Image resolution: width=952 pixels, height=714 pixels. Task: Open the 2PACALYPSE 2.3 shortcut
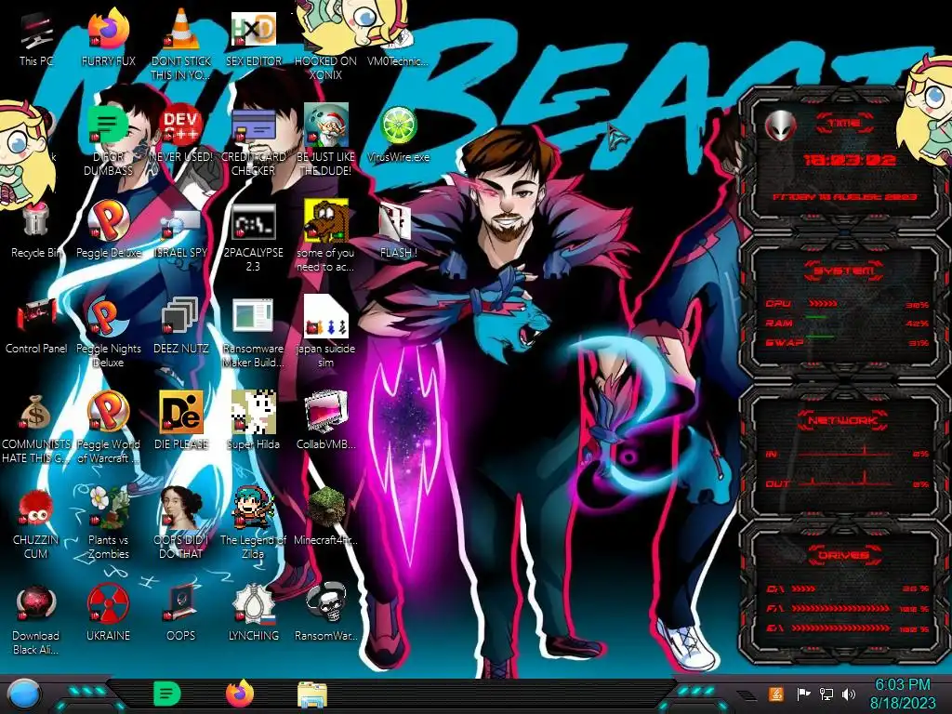(x=253, y=237)
